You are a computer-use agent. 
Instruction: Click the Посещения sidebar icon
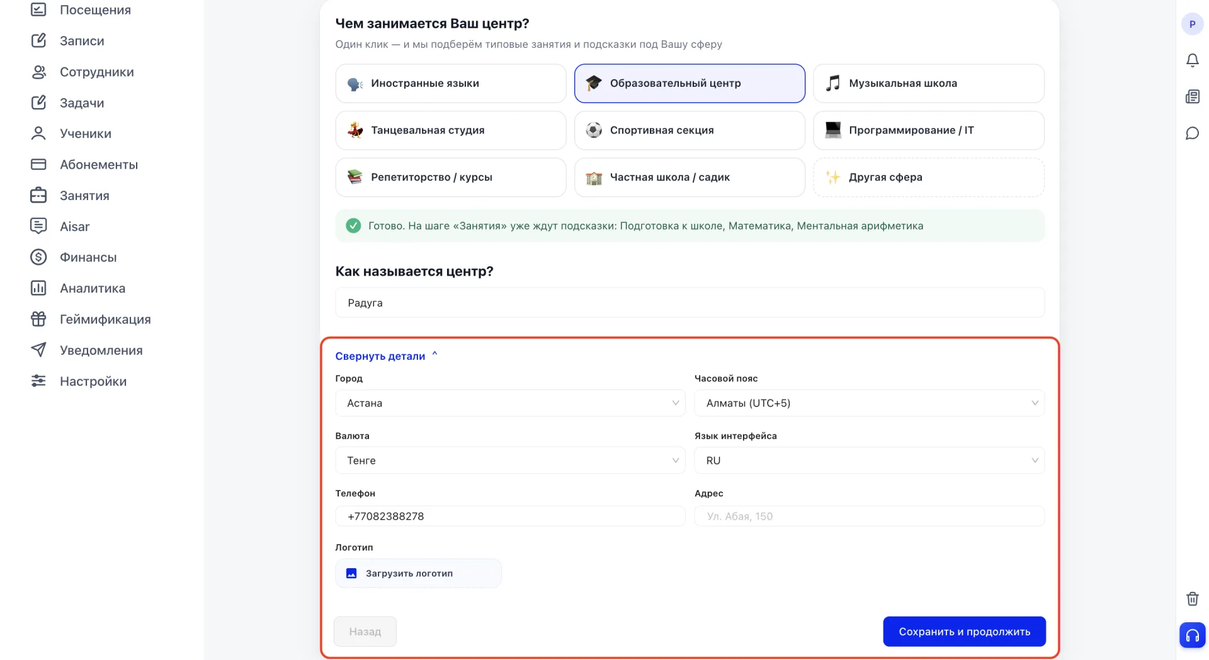click(x=38, y=9)
